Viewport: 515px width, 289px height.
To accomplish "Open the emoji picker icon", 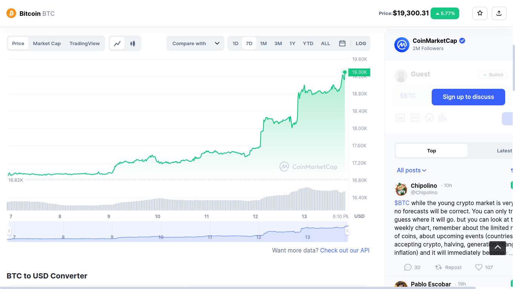I will (429, 118).
